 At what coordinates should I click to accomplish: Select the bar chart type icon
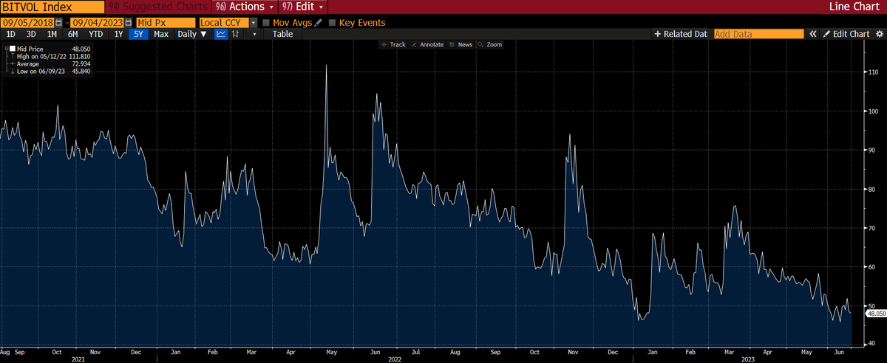point(237,34)
